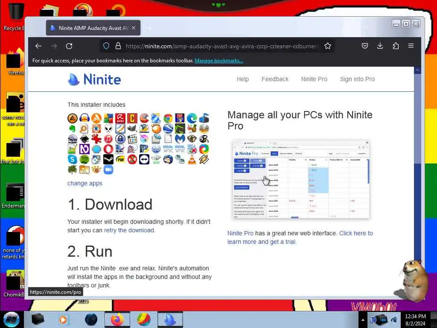
Task: Click the Python icon
Action: point(144,149)
